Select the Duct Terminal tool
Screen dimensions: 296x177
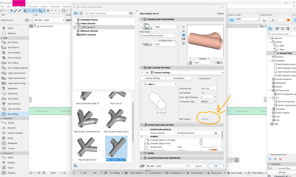(14, 53)
